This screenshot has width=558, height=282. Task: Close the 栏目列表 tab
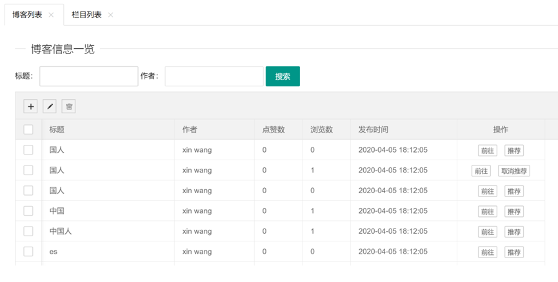point(111,15)
